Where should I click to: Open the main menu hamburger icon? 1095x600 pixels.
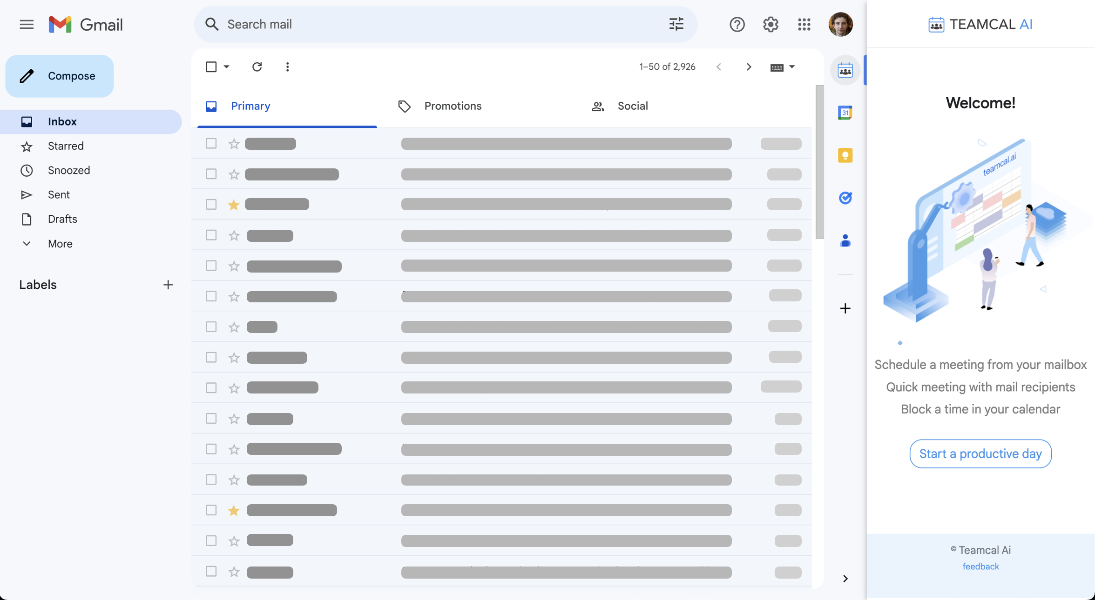click(x=27, y=24)
